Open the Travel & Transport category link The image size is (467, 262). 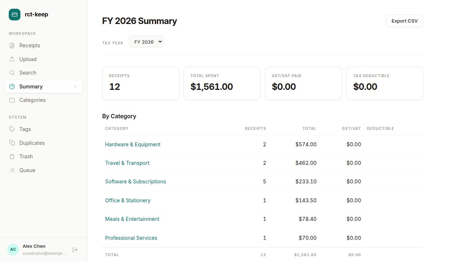click(127, 163)
